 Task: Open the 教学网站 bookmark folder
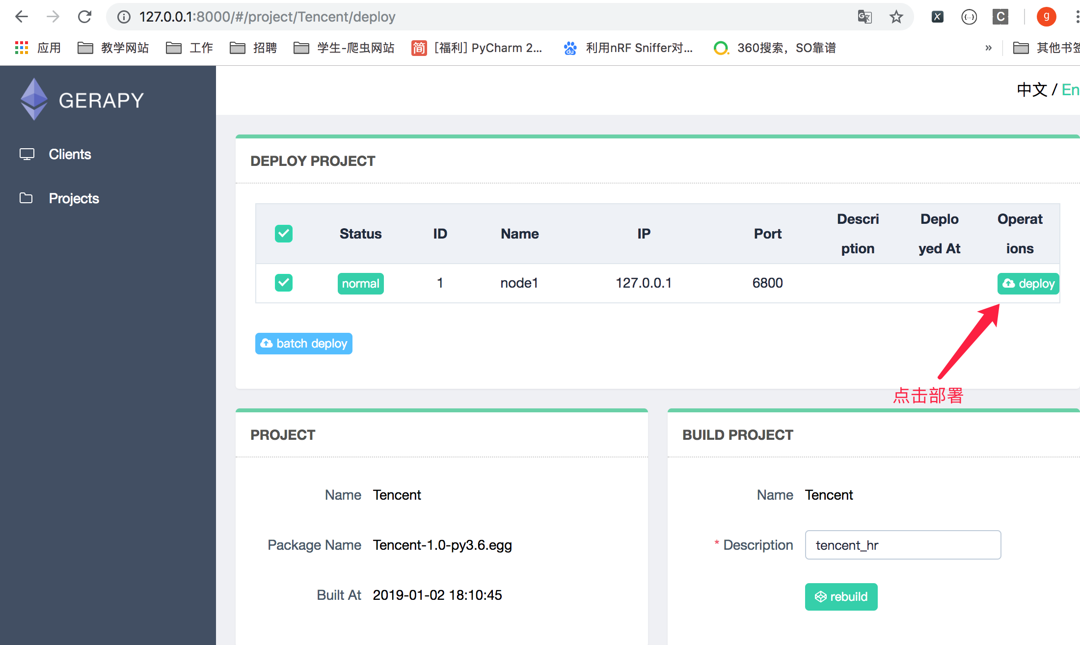(113, 48)
